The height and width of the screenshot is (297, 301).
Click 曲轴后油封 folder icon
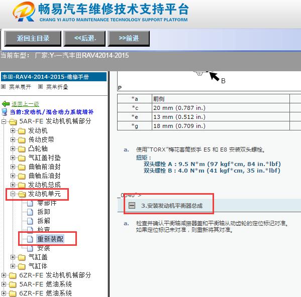point(22,176)
